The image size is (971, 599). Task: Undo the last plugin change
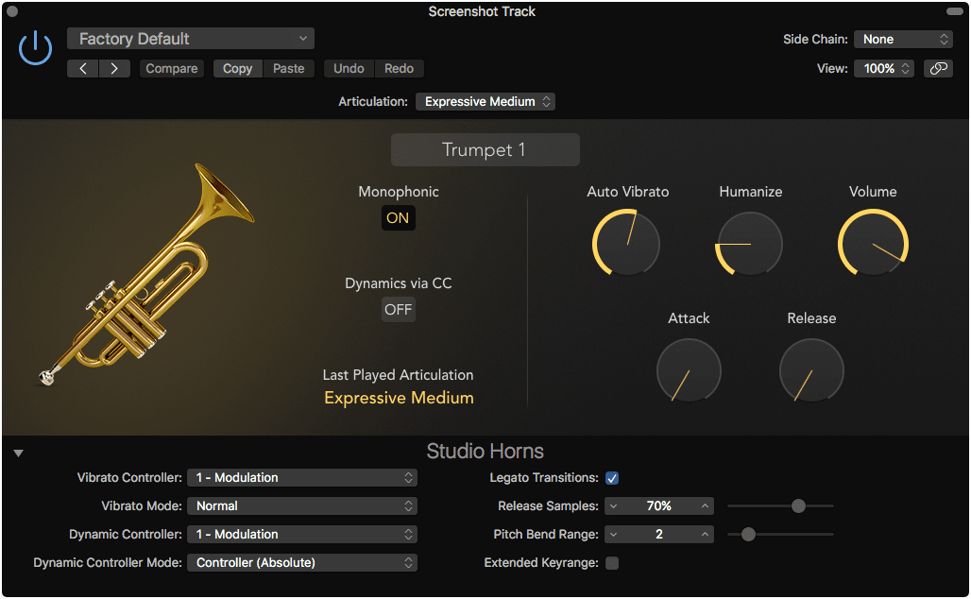(349, 68)
